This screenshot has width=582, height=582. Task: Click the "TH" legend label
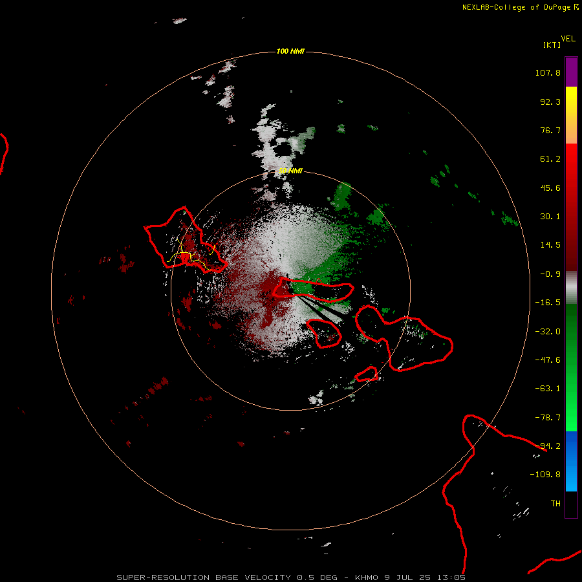click(555, 504)
